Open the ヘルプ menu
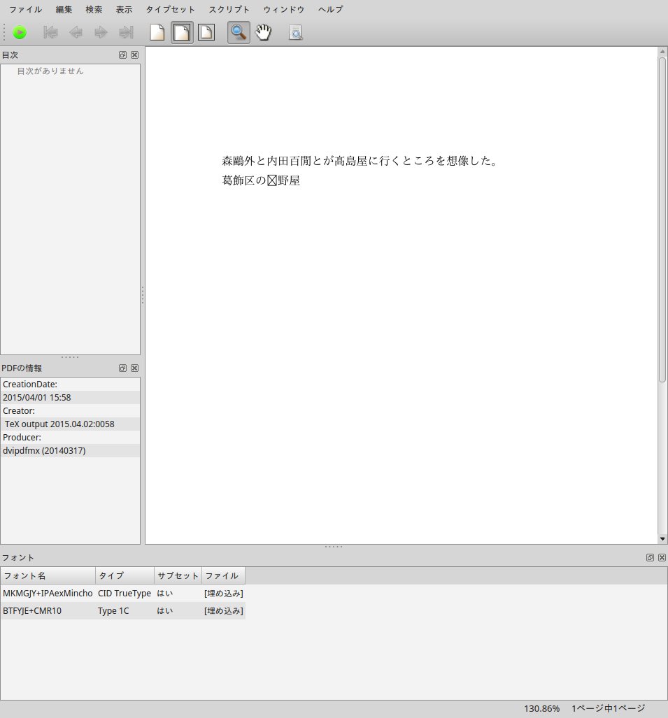The image size is (668, 718). (330, 9)
